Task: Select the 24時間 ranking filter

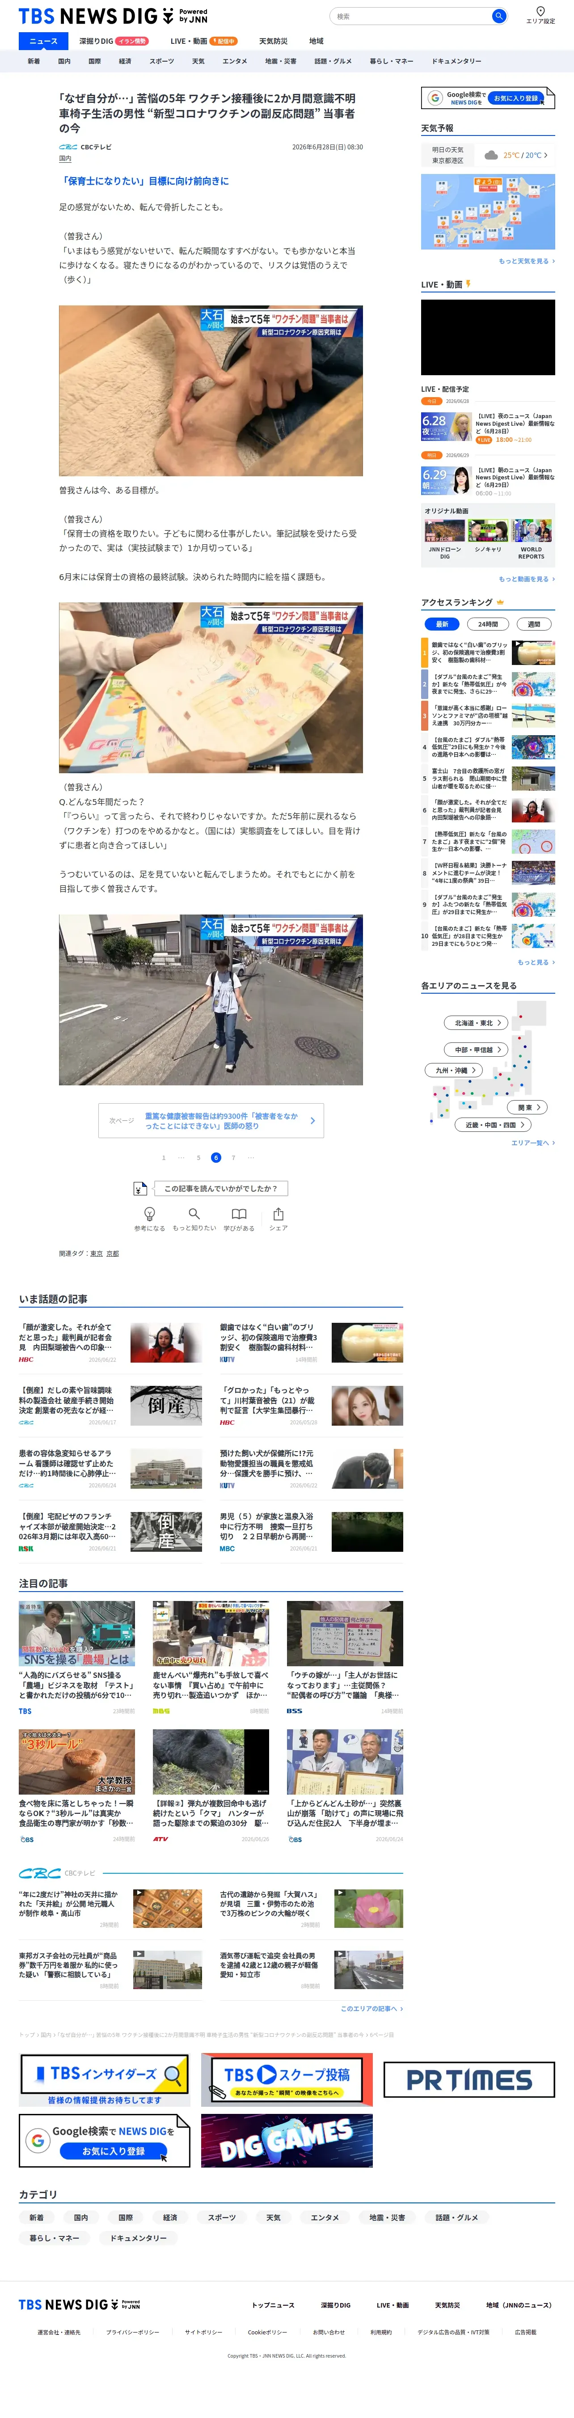Action: [x=488, y=624]
